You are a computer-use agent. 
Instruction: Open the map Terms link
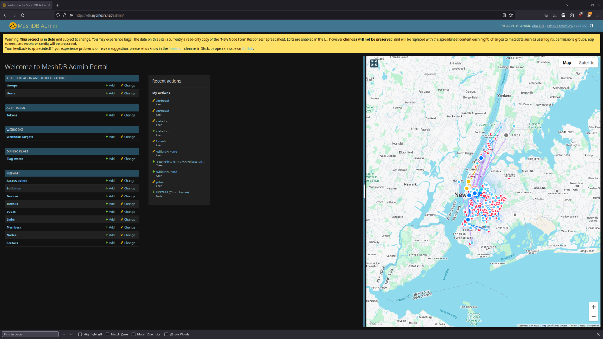pos(573,326)
